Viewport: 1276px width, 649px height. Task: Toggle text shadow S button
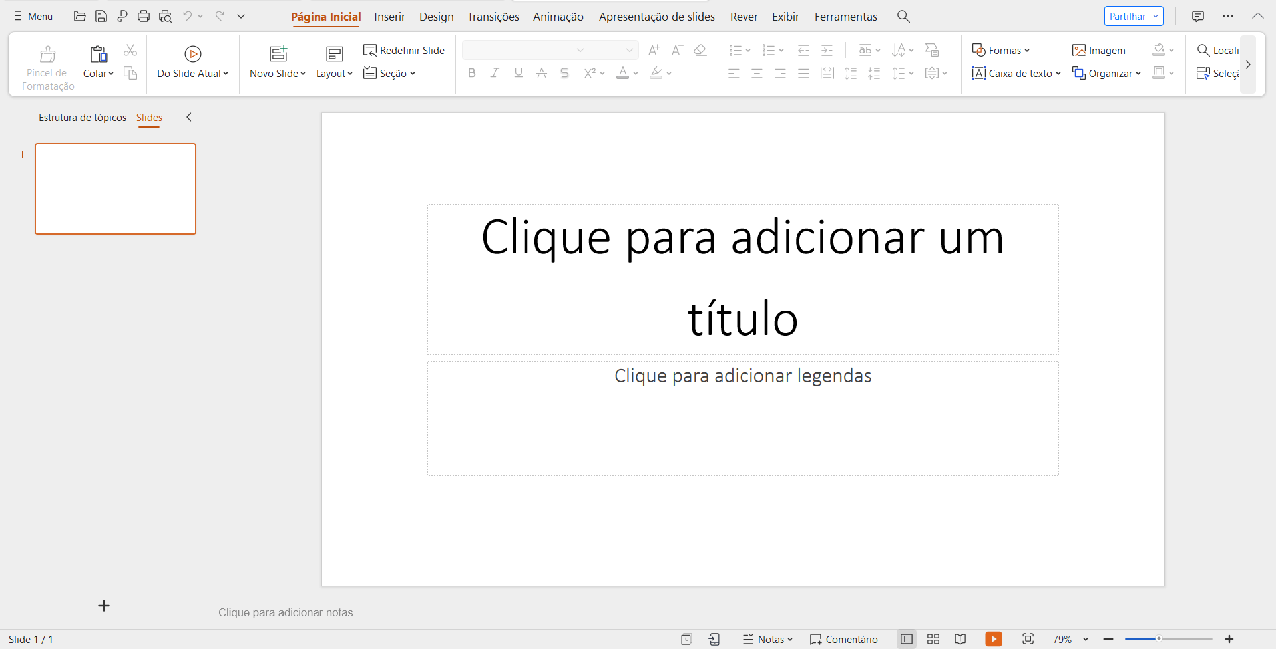tap(564, 73)
